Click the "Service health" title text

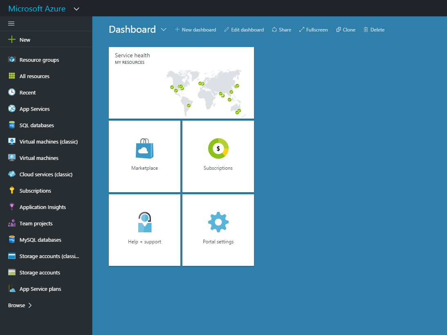(x=132, y=55)
